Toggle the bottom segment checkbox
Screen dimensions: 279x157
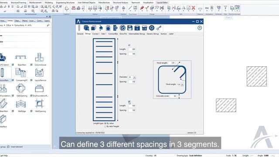coord(129,102)
